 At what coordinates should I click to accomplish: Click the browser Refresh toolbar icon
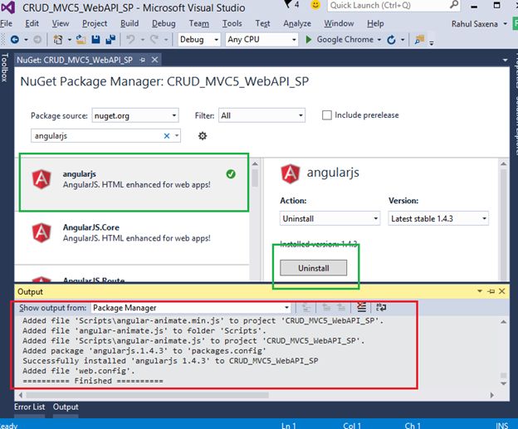coord(391,40)
